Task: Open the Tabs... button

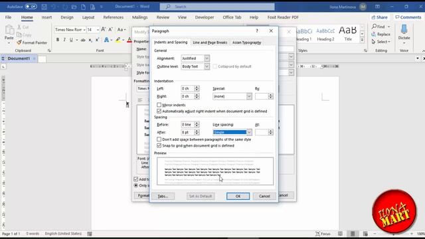Action: (163, 197)
